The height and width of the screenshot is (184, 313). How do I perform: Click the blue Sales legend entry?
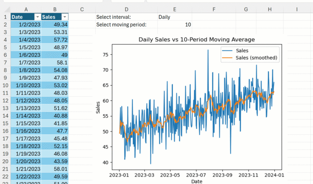pos(242,51)
